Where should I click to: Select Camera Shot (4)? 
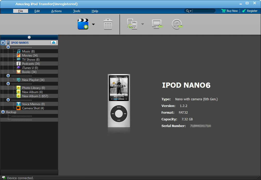click(x=33, y=108)
